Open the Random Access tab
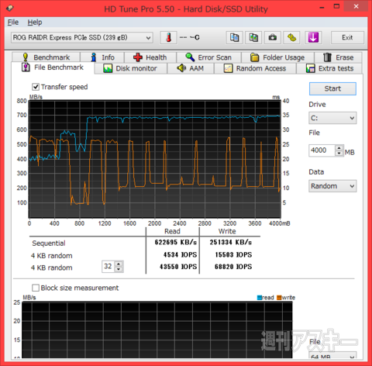Screen dimensions: 372x366 point(255,68)
